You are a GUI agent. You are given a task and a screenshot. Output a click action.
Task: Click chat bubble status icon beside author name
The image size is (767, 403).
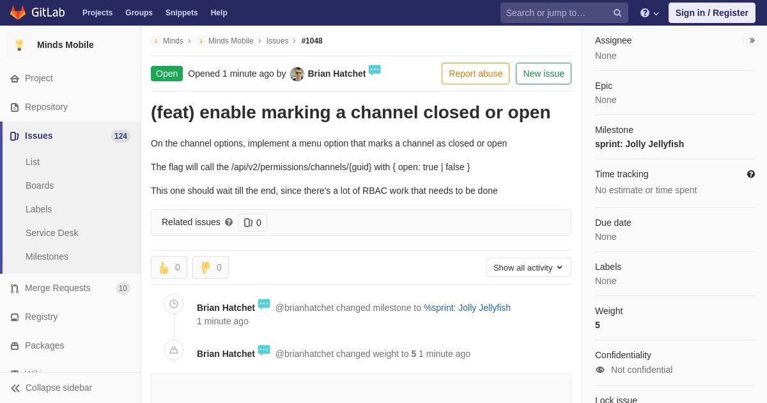(x=375, y=70)
